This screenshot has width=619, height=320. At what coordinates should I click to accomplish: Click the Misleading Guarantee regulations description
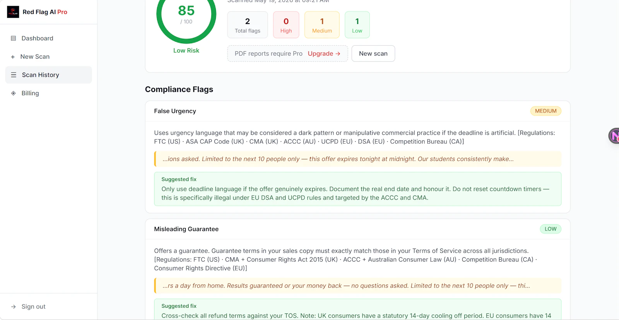pyautogui.click(x=345, y=259)
